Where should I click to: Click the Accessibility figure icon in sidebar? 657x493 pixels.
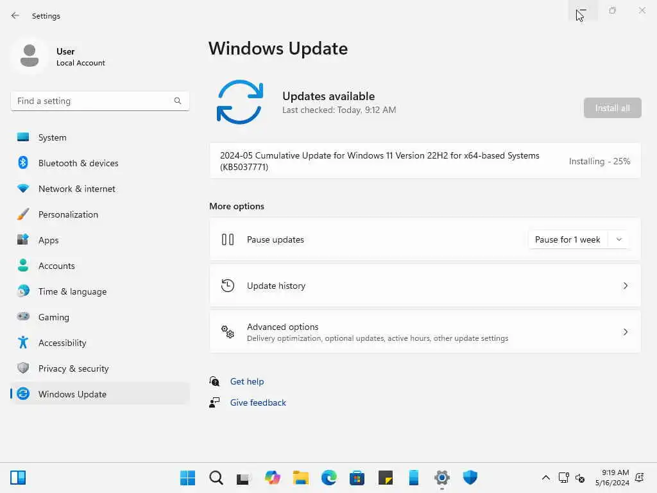(23, 343)
